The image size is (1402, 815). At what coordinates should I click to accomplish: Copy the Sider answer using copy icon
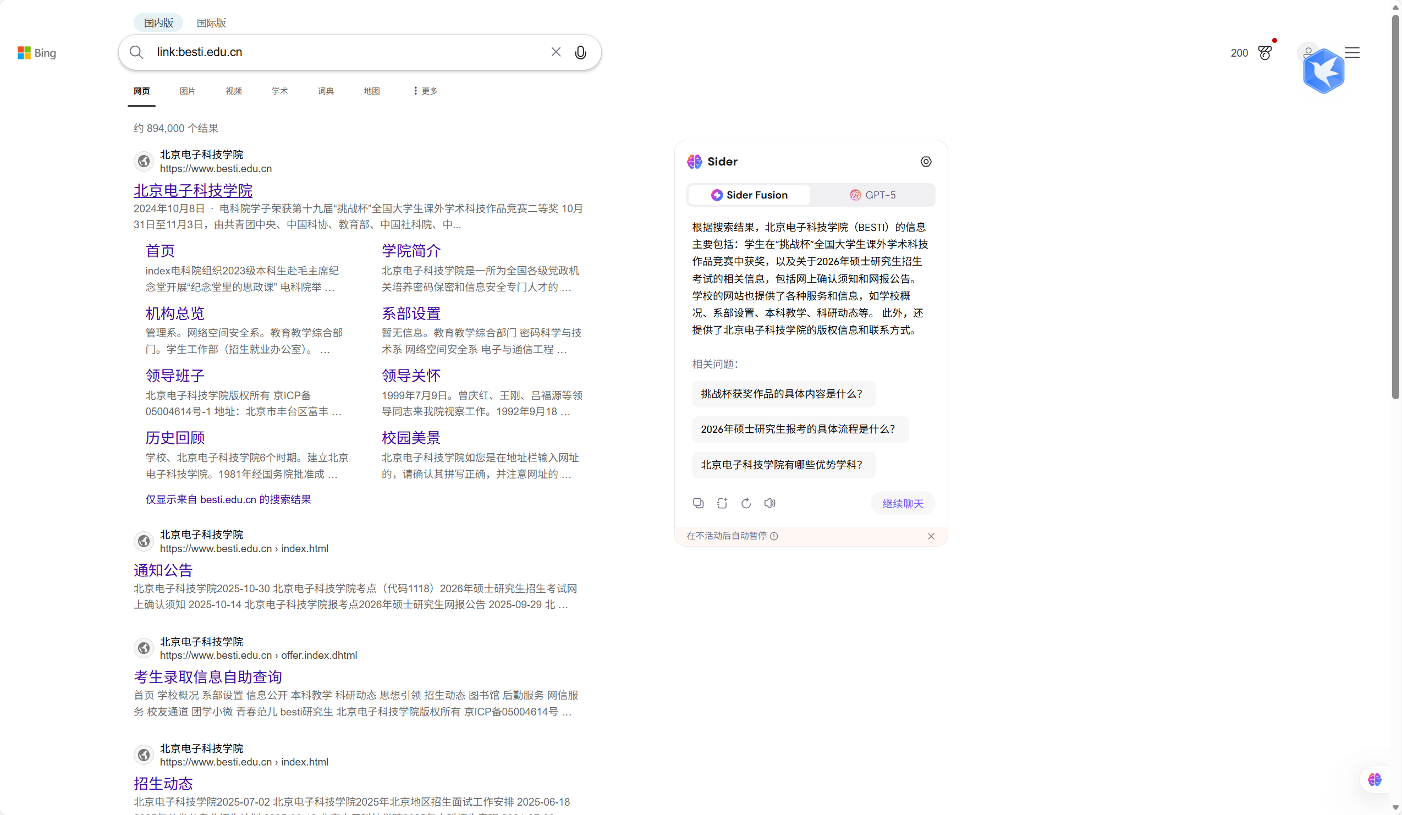coord(698,503)
